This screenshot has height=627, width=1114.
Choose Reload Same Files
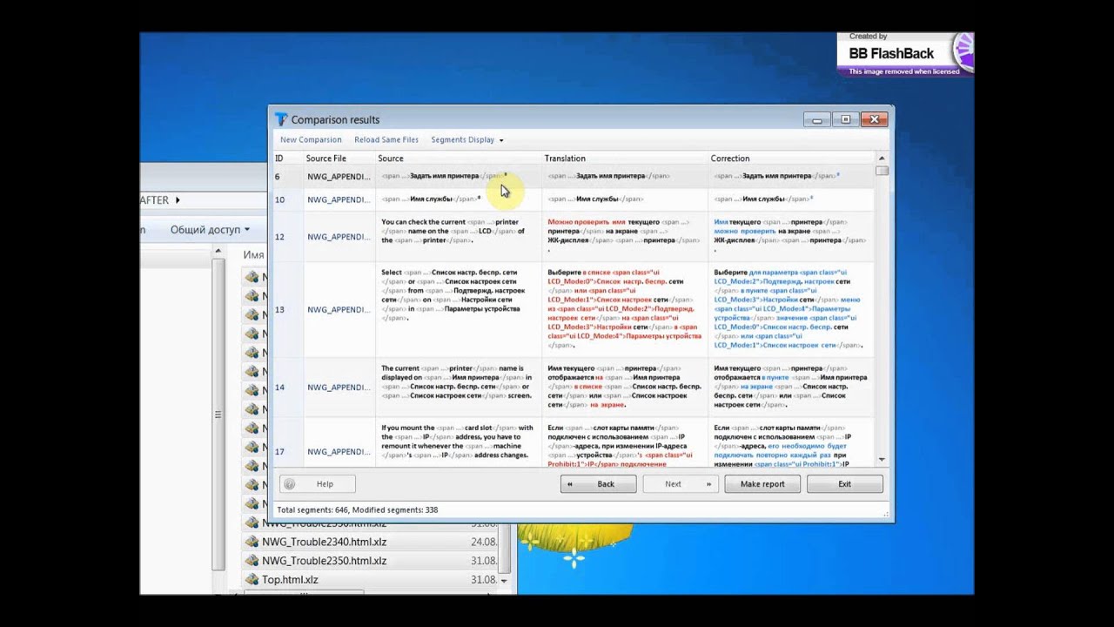[386, 139]
